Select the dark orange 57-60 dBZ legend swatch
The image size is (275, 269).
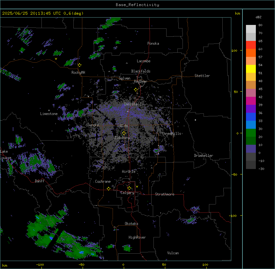tap(251, 53)
